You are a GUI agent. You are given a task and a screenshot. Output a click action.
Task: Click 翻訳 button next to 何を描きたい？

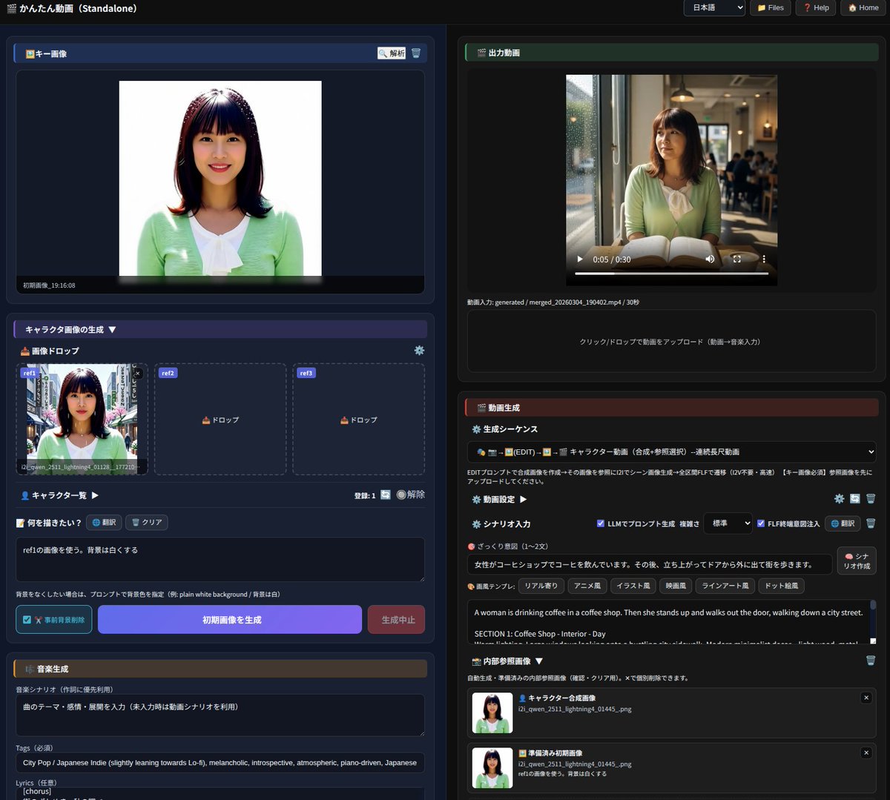[104, 523]
